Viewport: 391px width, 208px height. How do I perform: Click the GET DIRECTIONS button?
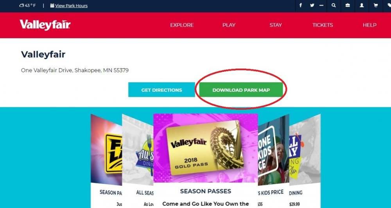pos(161,90)
